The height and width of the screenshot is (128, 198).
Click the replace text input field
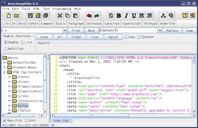[128, 30]
